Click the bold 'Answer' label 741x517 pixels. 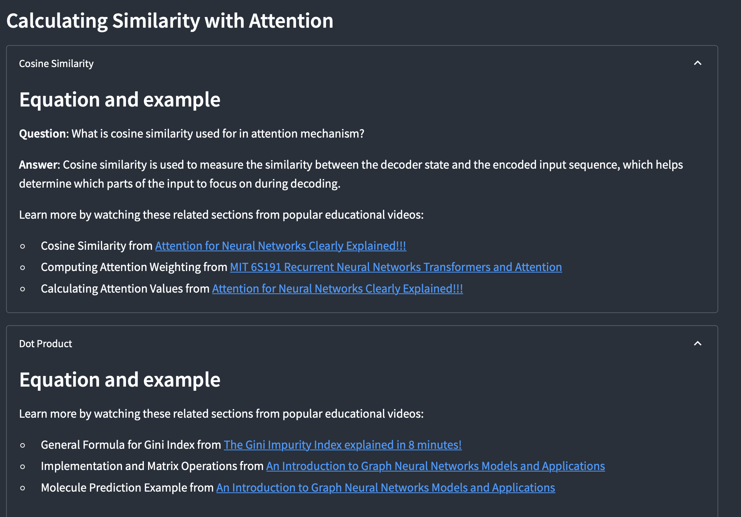[39, 165]
